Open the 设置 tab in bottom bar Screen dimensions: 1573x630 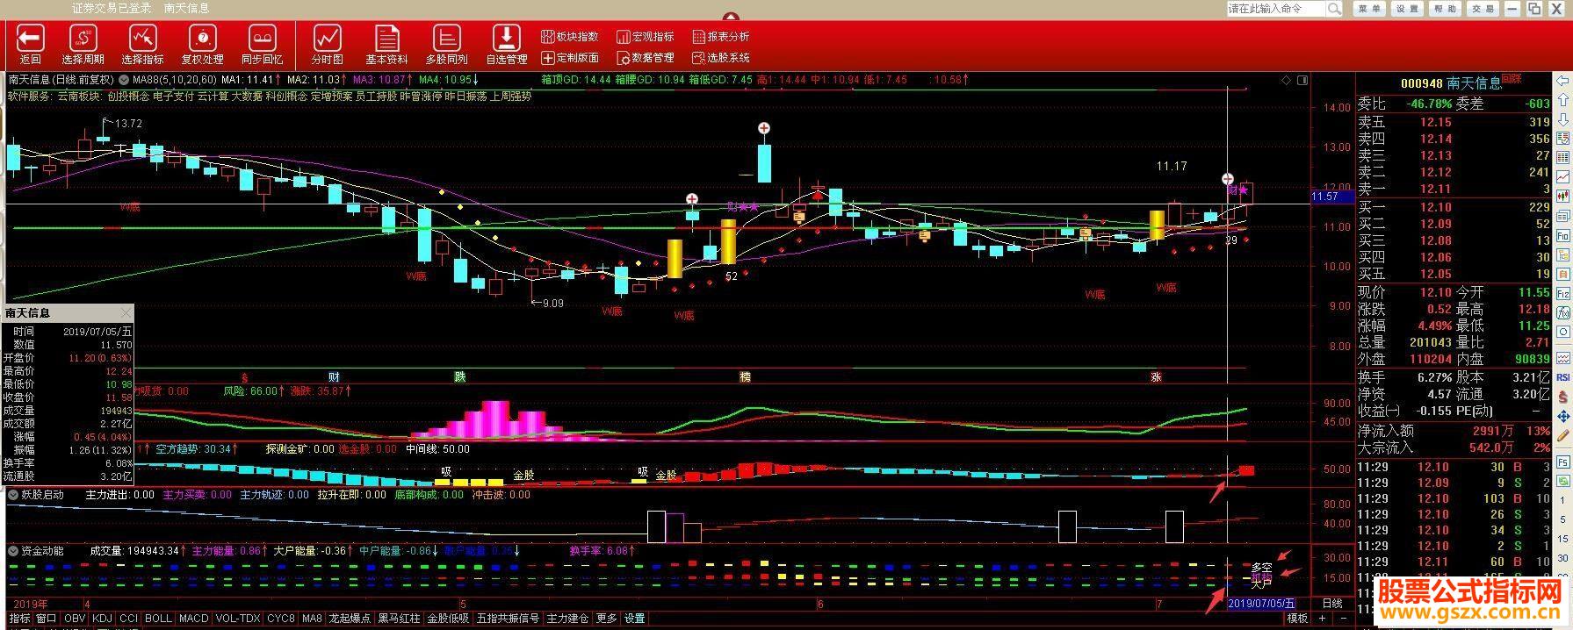[x=635, y=619]
